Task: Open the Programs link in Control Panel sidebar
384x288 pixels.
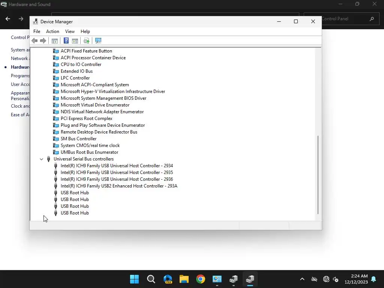Action: click(20, 76)
